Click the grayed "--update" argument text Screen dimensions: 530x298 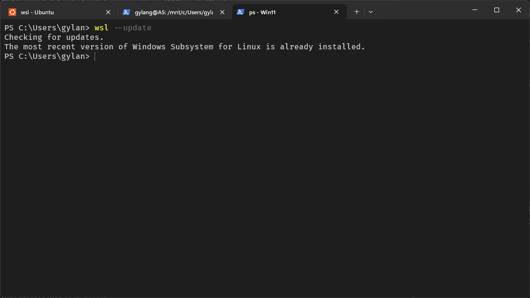coord(133,28)
